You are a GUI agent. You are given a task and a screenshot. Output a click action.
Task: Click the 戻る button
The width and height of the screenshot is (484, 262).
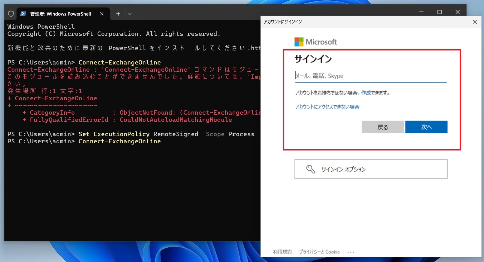383,127
